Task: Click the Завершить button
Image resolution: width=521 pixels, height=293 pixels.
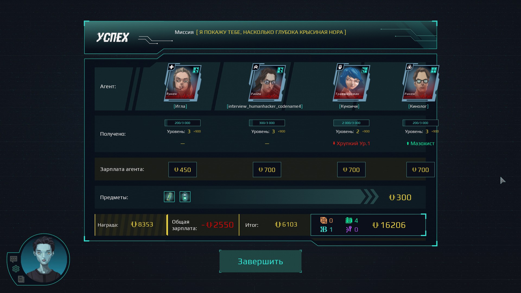Action: coord(260,261)
